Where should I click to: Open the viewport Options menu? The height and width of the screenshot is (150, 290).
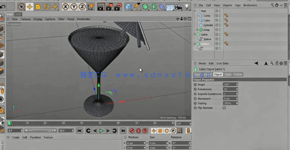[50, 19]
